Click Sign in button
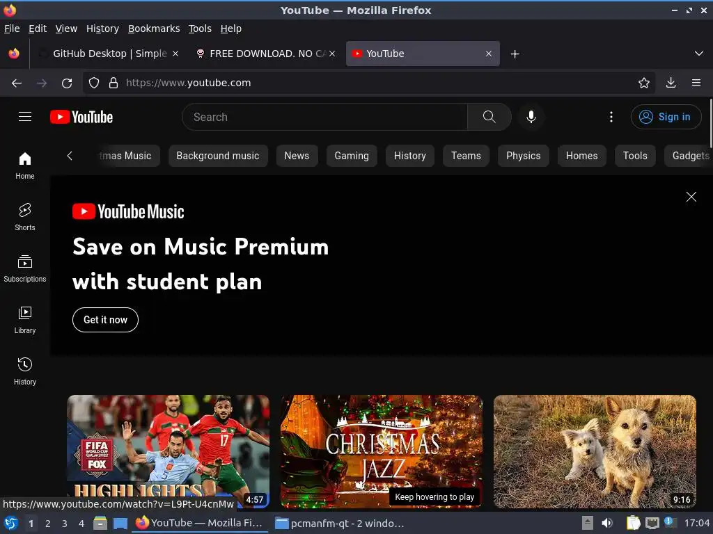Image resolution: width=713 pixels, height=534 pixels. [666, 117]
